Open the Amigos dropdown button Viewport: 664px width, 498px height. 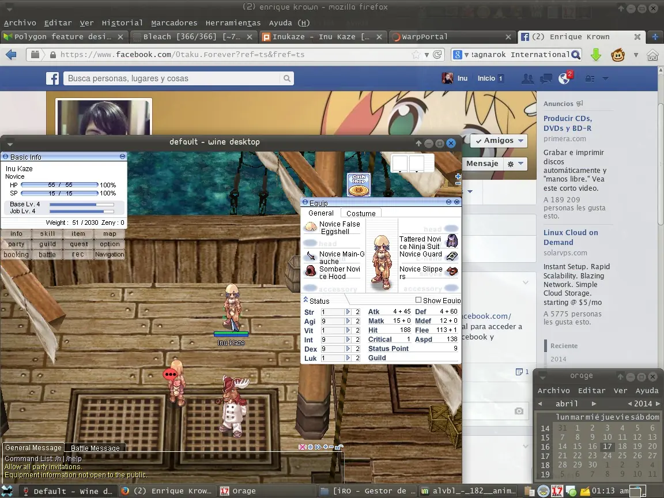point(499,141)
